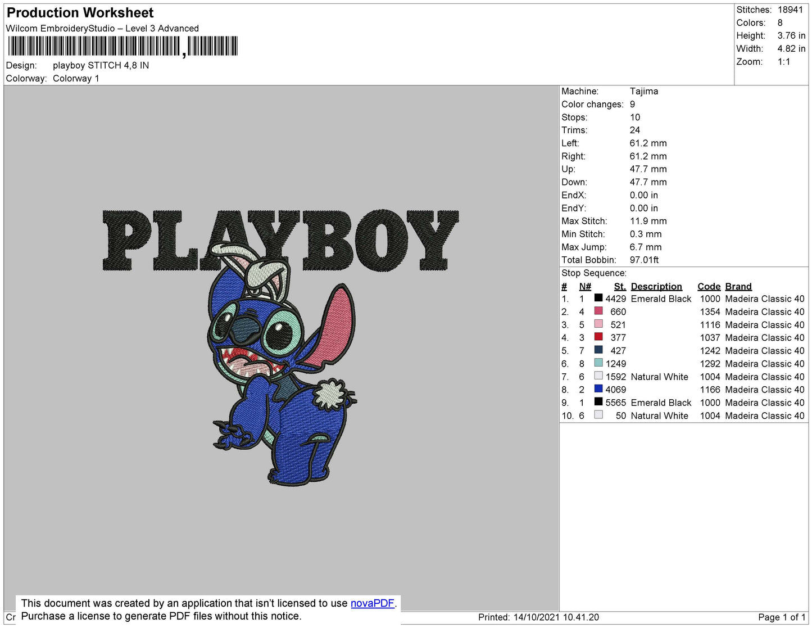Click the Description column header
812x628 pixels.
[656, 286]
